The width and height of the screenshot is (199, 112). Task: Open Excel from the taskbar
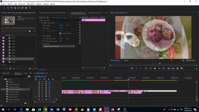[39, 109]
